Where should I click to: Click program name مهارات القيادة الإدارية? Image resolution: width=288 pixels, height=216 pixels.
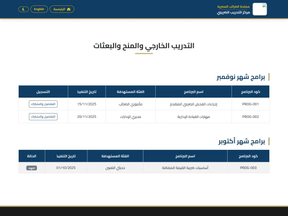click(194, 117)
